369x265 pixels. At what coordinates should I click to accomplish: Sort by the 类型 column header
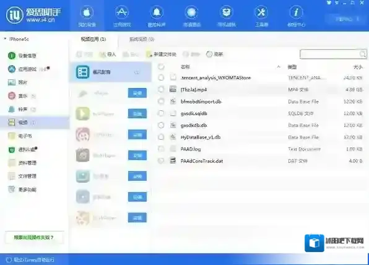click(x=292, y=67)
